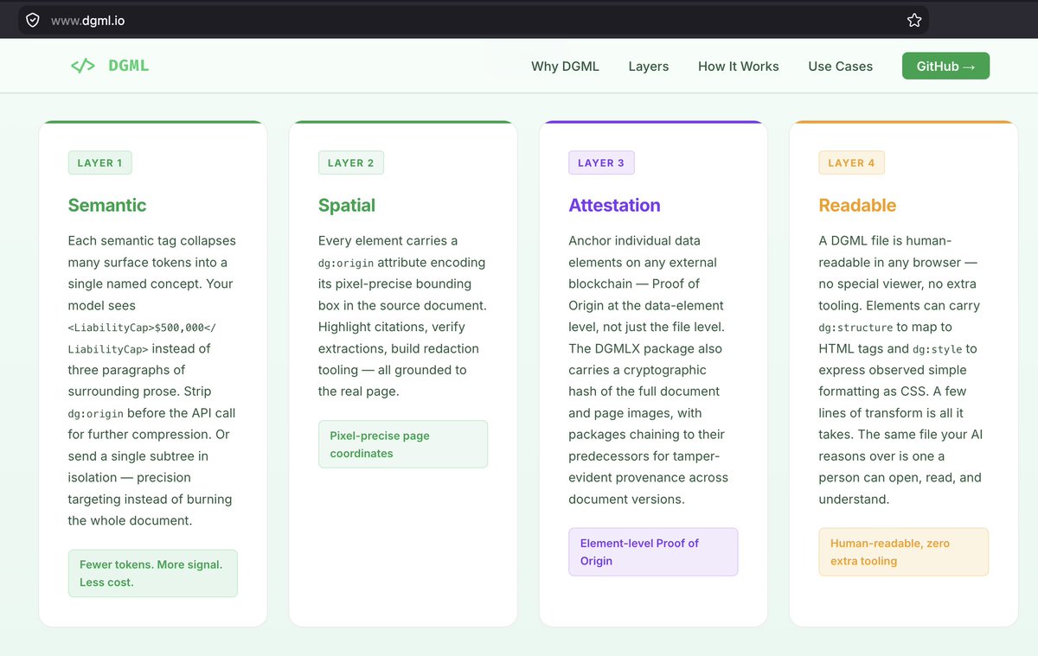Screen dimensions: 1038x656
Task: Open the Layers nav item
Action: tap(649, 66)
